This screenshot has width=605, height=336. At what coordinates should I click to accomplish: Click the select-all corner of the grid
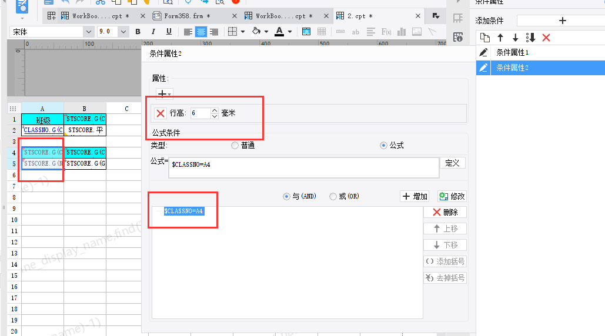(13, 109)
